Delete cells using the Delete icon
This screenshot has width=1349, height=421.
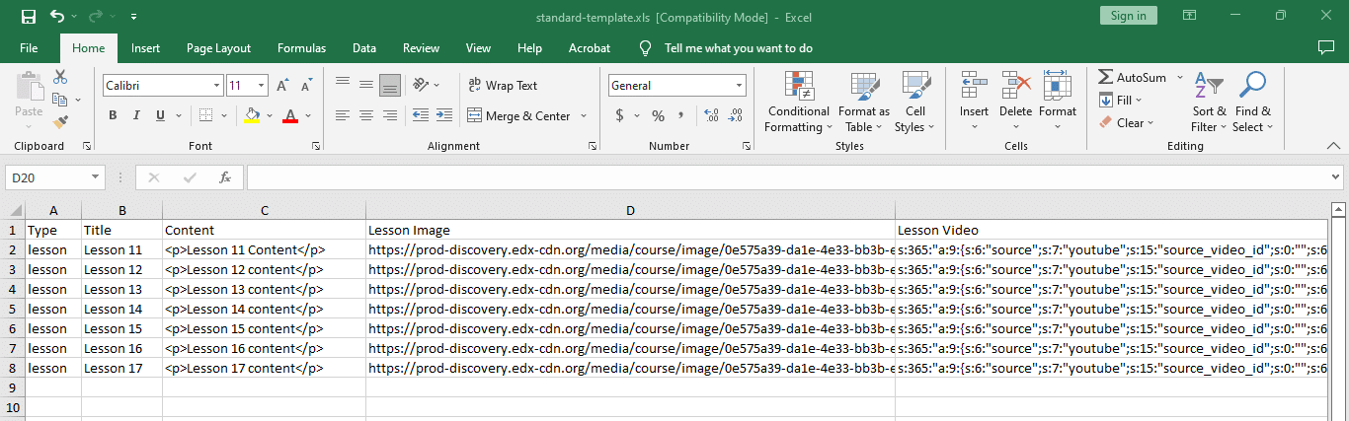pyautogui.click(x=1015, y=95)
